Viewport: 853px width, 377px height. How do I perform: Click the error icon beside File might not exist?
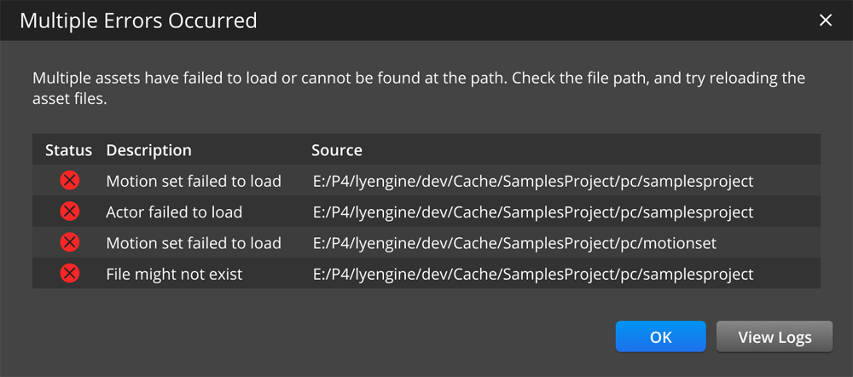(70, 274)
